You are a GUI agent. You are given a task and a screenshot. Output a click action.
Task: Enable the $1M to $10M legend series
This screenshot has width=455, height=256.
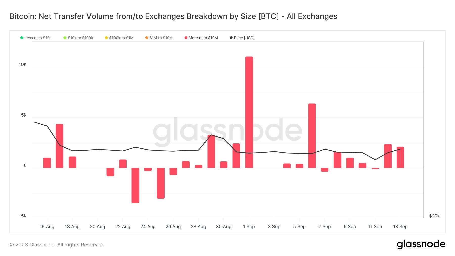(161, 38)
